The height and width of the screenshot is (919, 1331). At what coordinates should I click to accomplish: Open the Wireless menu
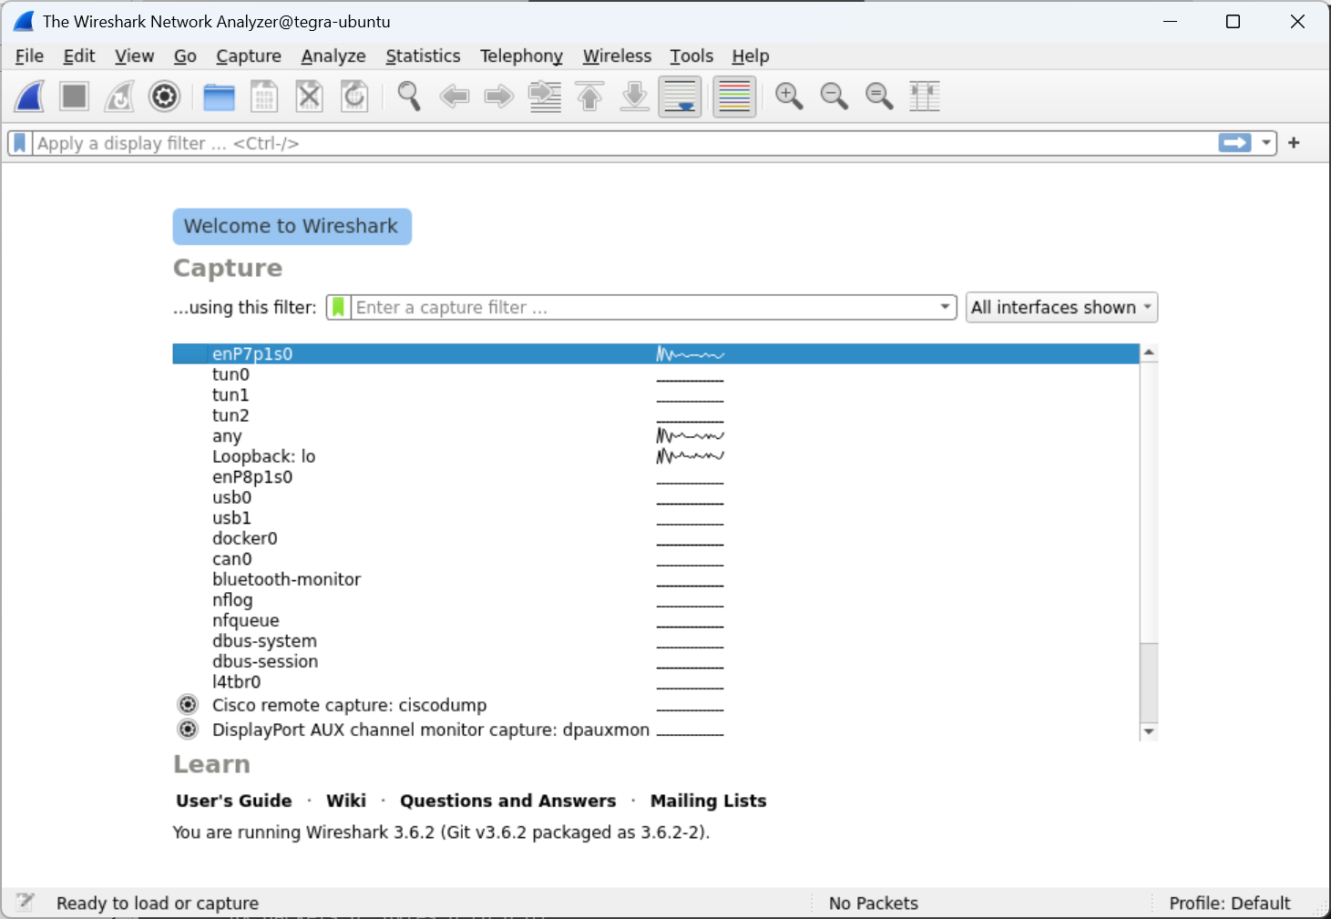click(617, 56)
